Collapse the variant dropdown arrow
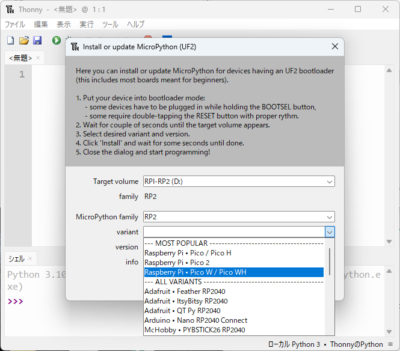400x351 pixels. click(x=330, y=232)
